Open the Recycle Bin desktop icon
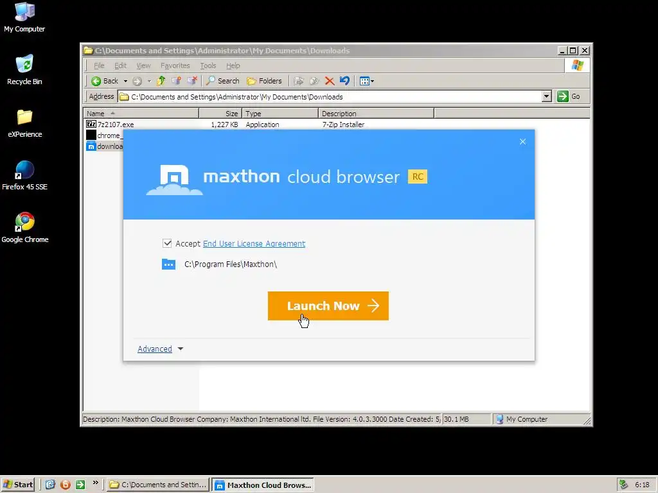The image size is (658, 493). tap(24, 70)
